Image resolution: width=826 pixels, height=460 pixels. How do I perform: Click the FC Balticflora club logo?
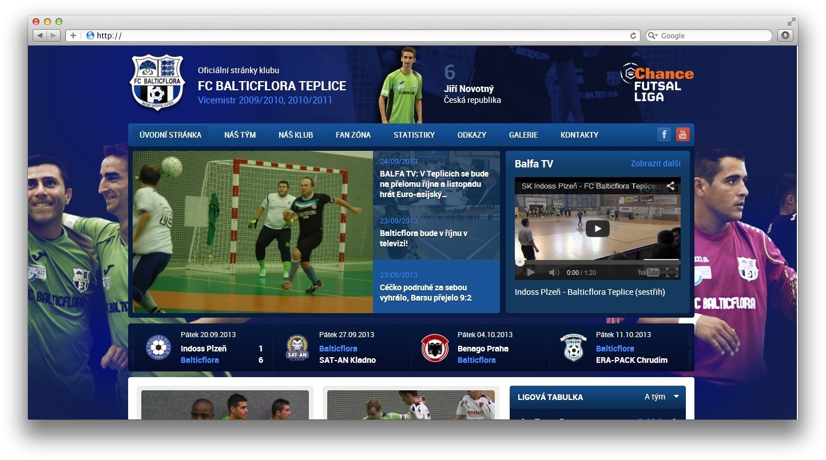[x=157, y=83]
